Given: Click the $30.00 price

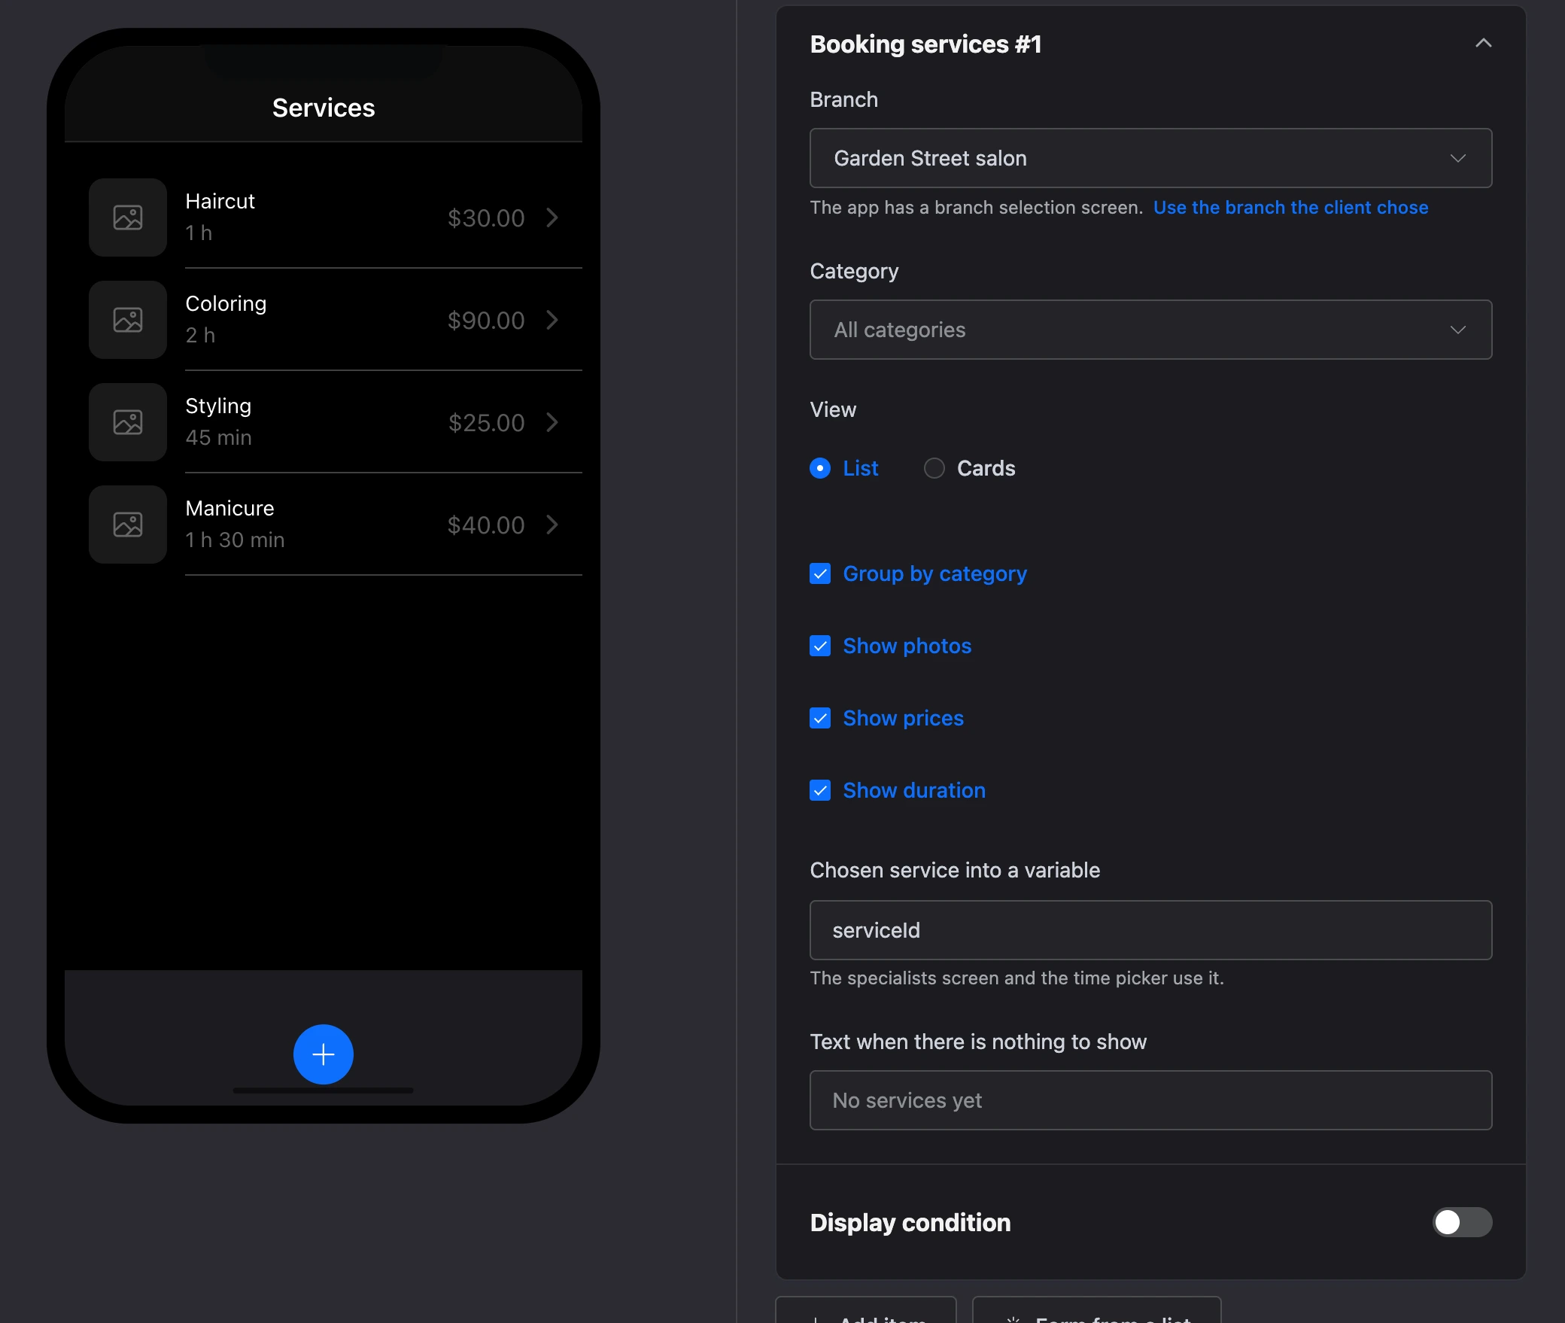Looking at the screenshot, I should 486,218.
